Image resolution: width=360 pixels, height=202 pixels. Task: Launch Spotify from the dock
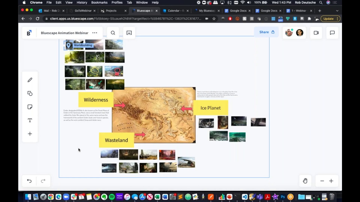click(x=112, y=197)
